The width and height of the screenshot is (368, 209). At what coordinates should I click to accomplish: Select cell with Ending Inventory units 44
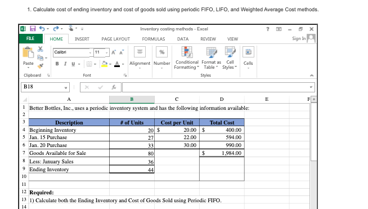[x=132, y=170]
